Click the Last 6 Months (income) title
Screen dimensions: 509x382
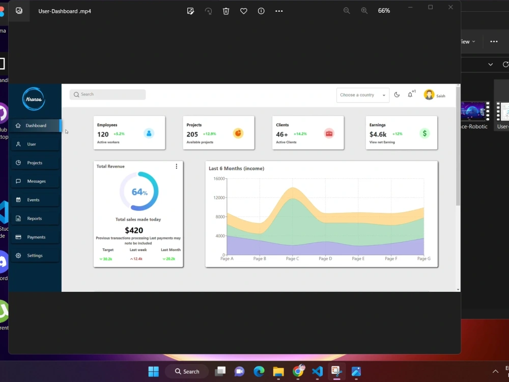click(x=236, y=169)
